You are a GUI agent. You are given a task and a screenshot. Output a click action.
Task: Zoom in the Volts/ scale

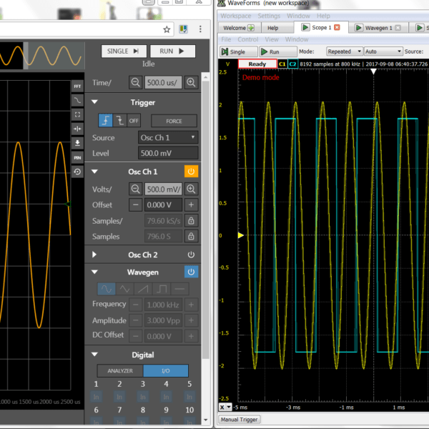point(191,189)
